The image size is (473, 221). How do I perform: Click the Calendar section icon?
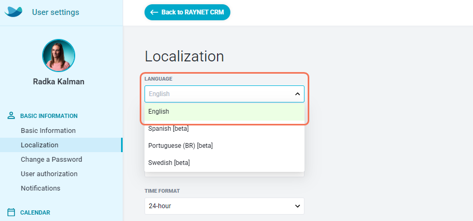pos(11,212)
